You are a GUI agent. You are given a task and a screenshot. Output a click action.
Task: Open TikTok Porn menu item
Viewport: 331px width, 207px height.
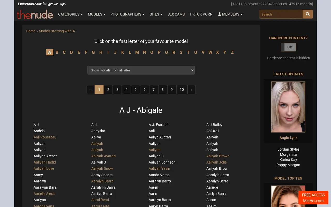click(x=201, y=14)
